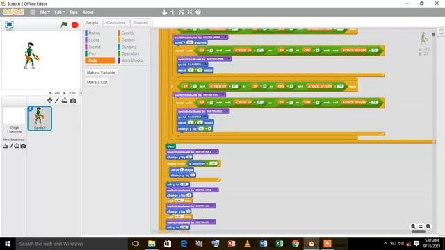Click the value field in the y position comparison
Screen dimensions: 445x250
213,163
